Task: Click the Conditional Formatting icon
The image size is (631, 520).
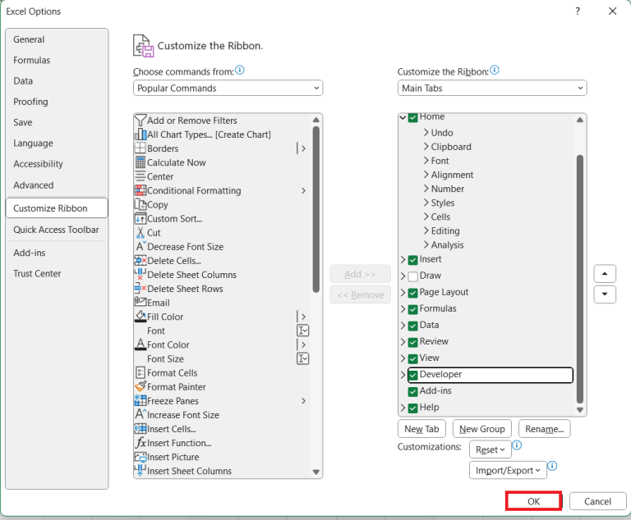Action: click(140, 190)
